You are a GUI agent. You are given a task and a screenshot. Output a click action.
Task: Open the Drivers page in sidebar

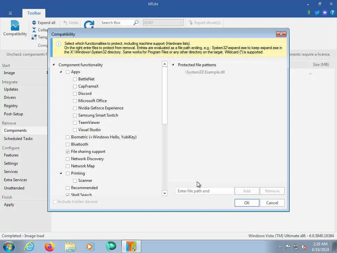10,97
